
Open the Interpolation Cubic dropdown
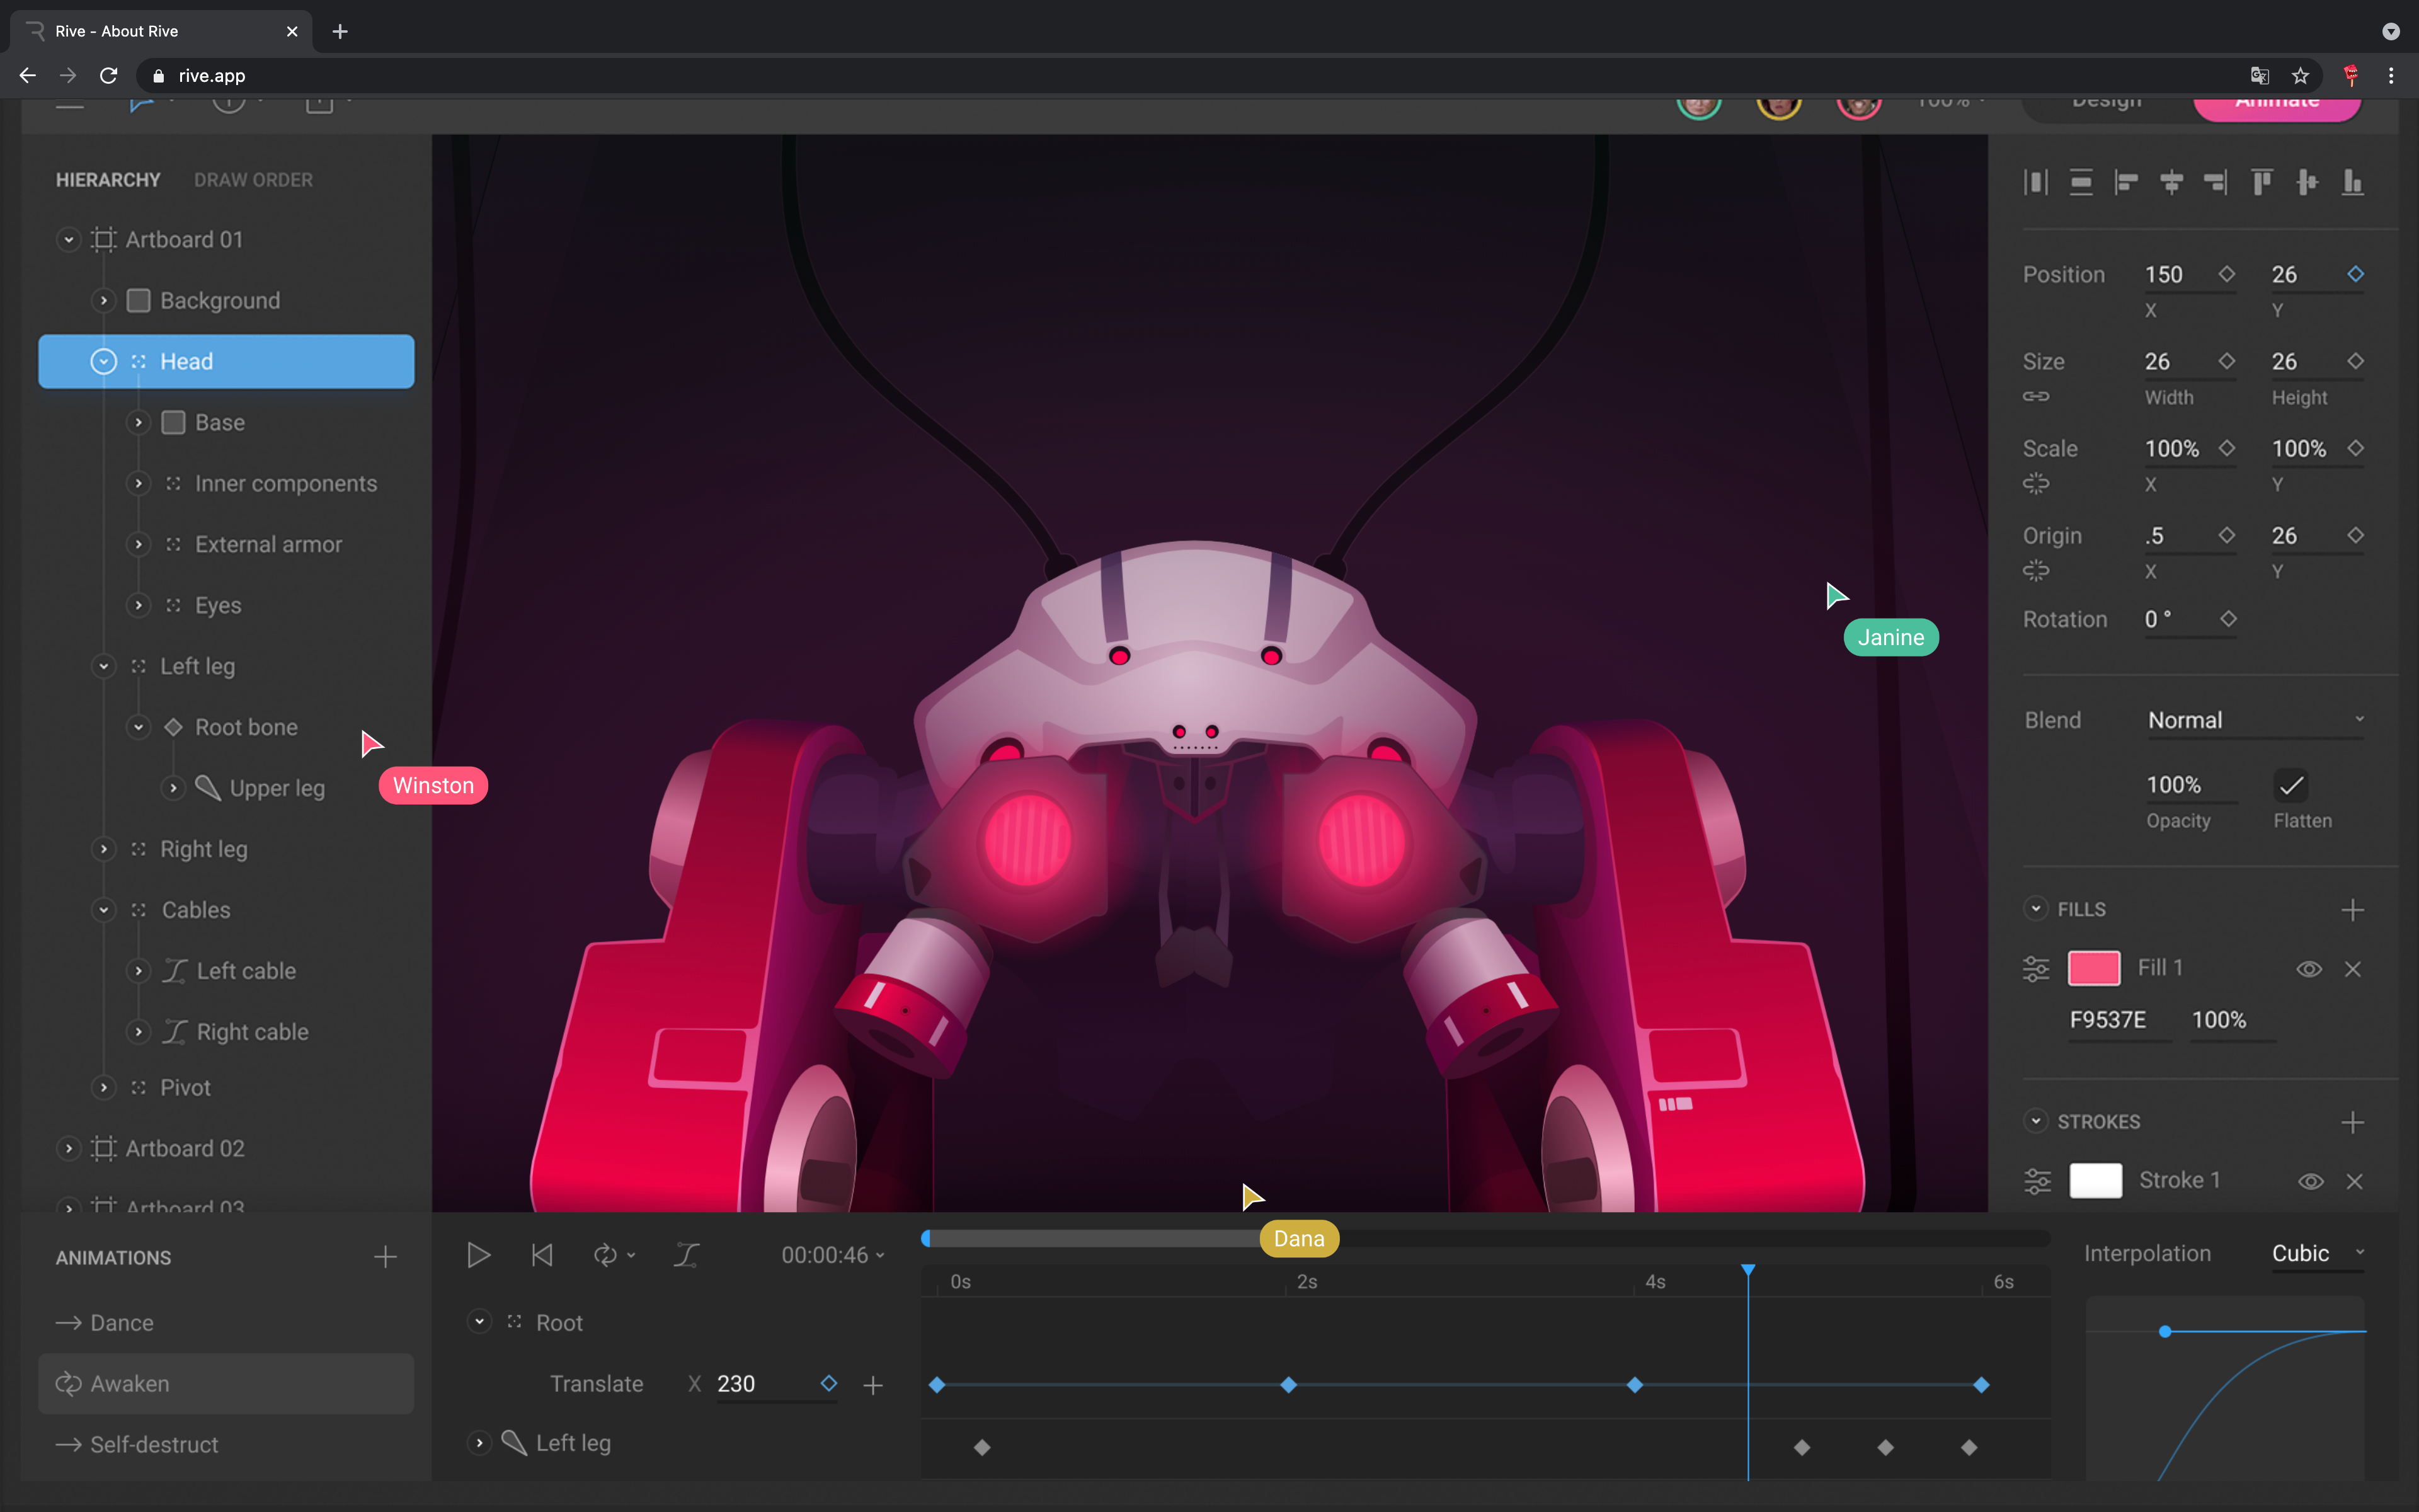pyautogui.click(x=2317, y=1253)
